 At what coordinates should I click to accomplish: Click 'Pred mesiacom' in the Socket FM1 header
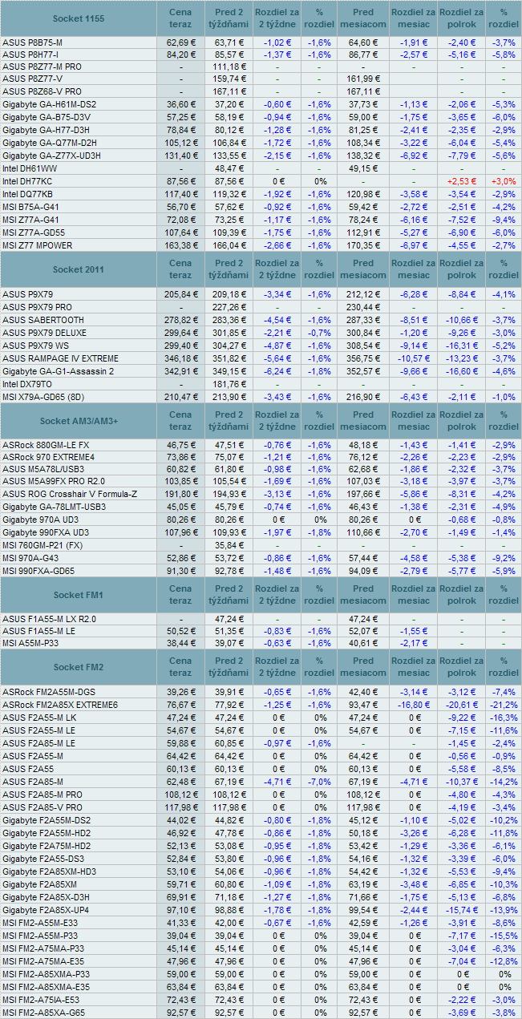(x=363, y=595)
